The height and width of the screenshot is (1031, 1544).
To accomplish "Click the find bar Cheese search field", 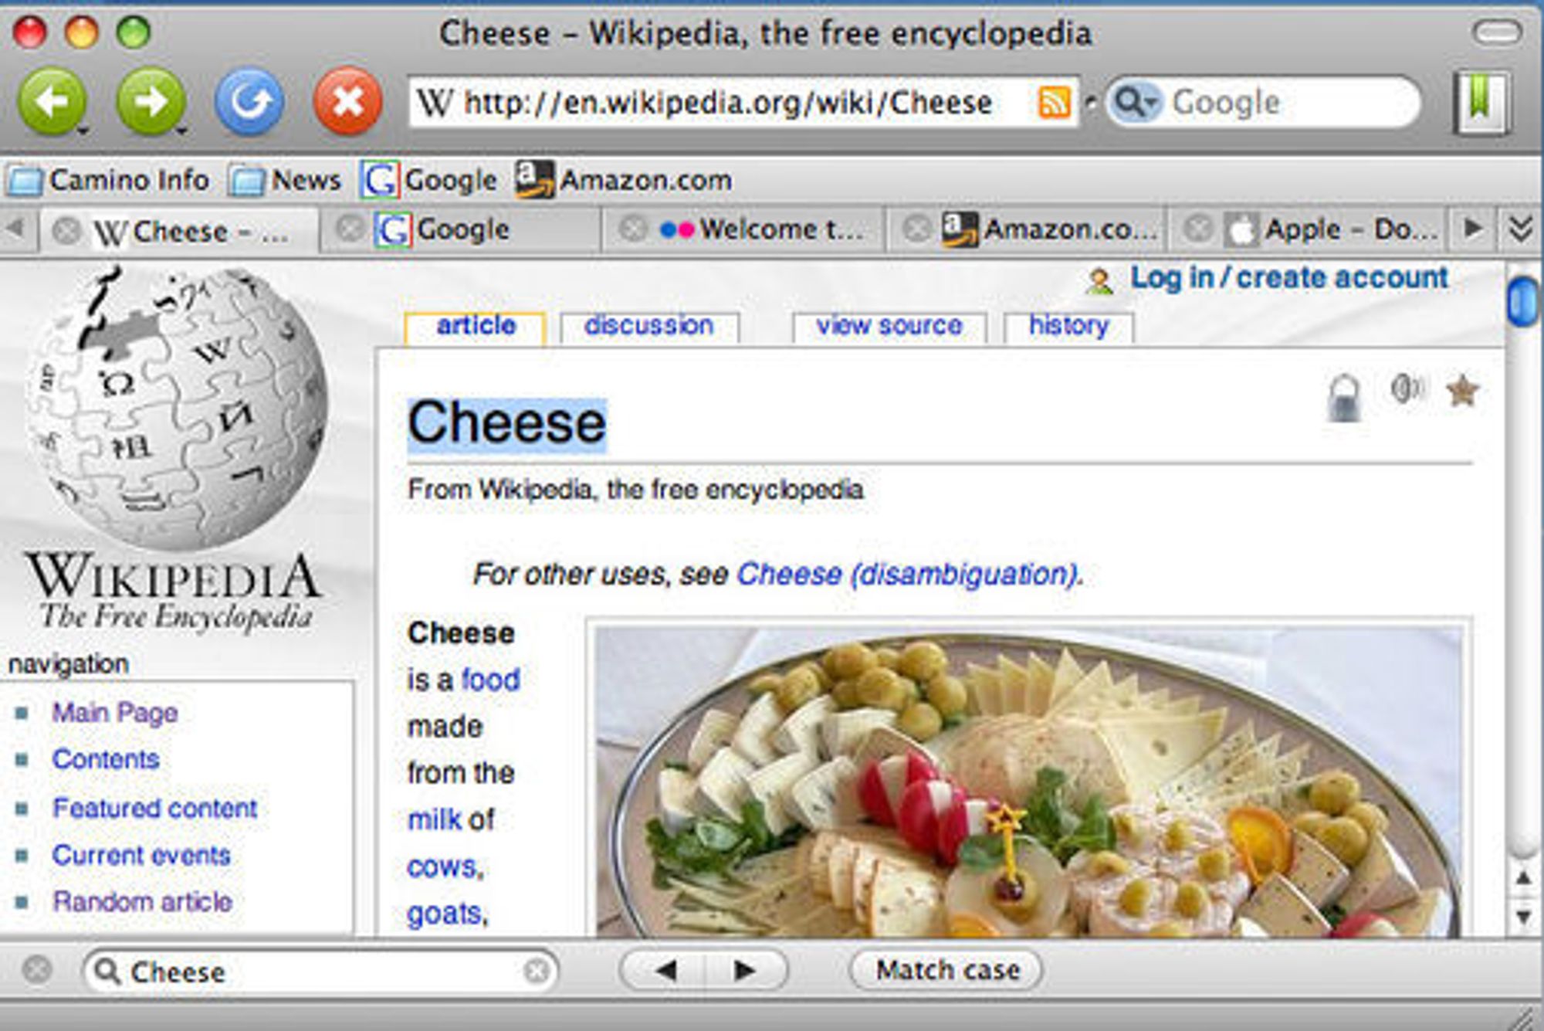I will (320, 971).
